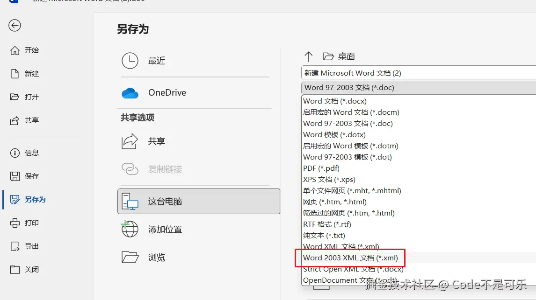
Task: Click the 这台电脑 computer icon
Action: (130, 202)
